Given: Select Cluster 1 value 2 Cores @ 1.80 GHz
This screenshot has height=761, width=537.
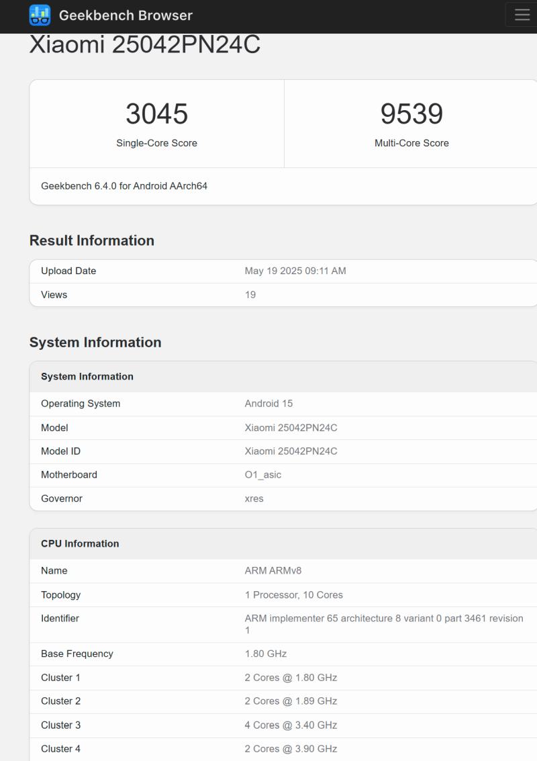Looking at the screenshot, I should pyautogui.click(x=291, y=678).
